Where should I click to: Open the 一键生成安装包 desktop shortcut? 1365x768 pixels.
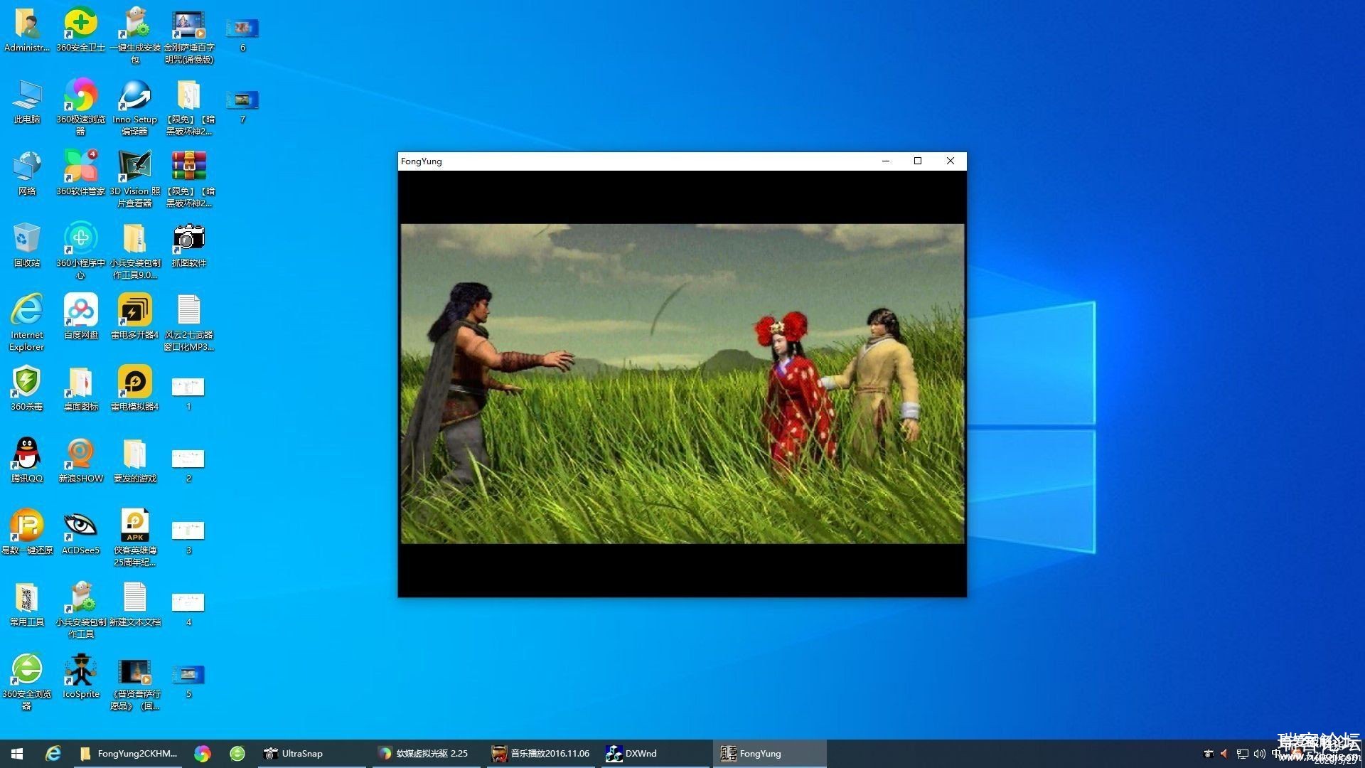(x=134, y=36)
